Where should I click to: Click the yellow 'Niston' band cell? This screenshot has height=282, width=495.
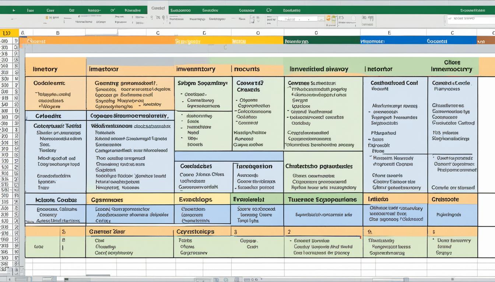point(257,41)
